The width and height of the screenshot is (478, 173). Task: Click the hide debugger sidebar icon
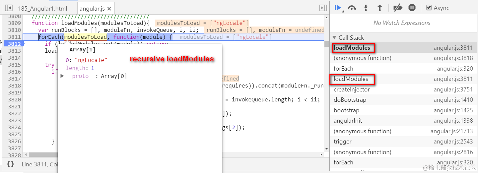[x=322, y=8]
